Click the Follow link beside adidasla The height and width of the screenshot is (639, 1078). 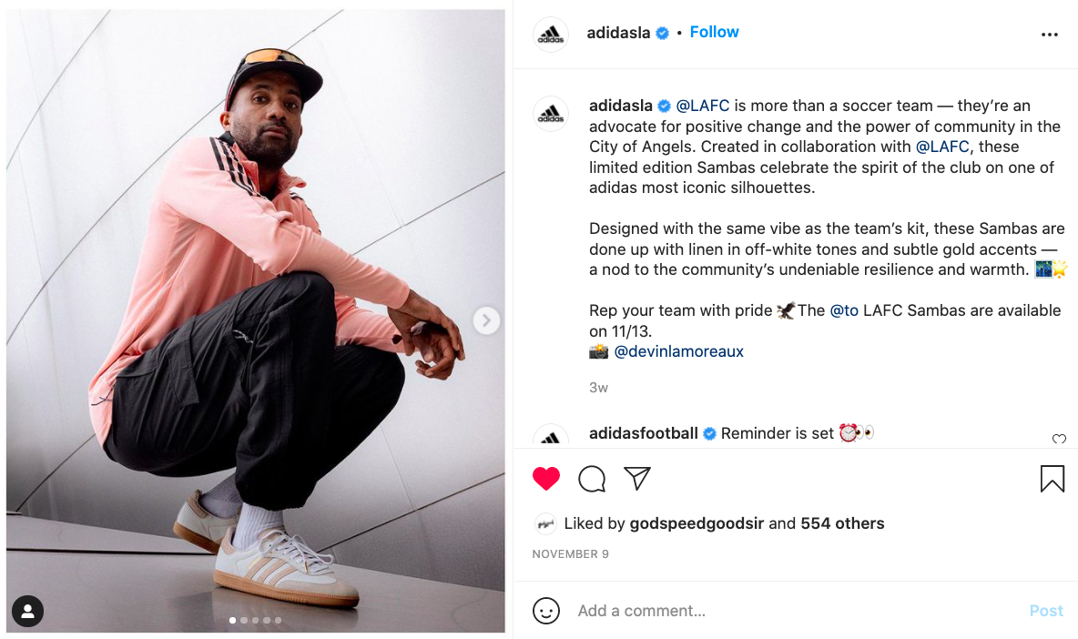point(715,32)
